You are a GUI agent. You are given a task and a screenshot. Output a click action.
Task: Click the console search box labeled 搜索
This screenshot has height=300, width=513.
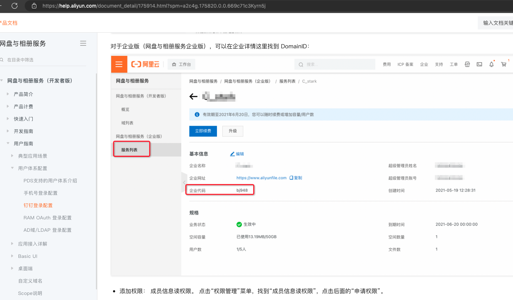335,64
